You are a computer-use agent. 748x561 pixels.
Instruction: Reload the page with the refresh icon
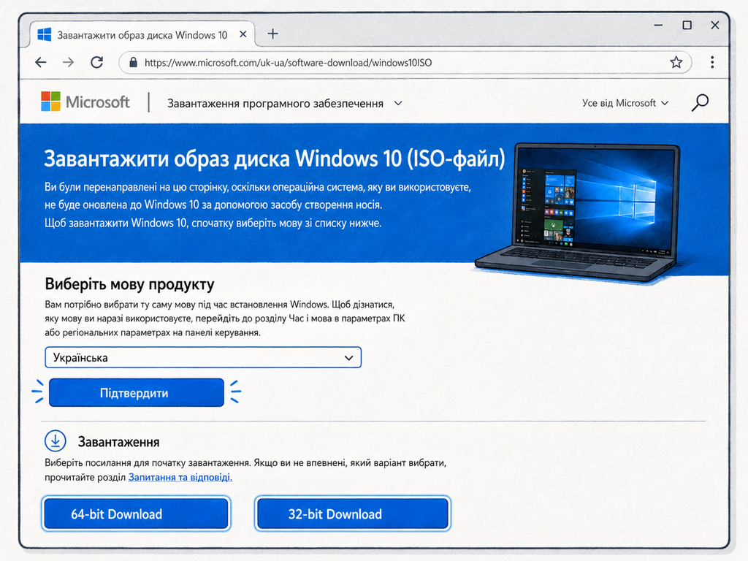click(97, 63)
